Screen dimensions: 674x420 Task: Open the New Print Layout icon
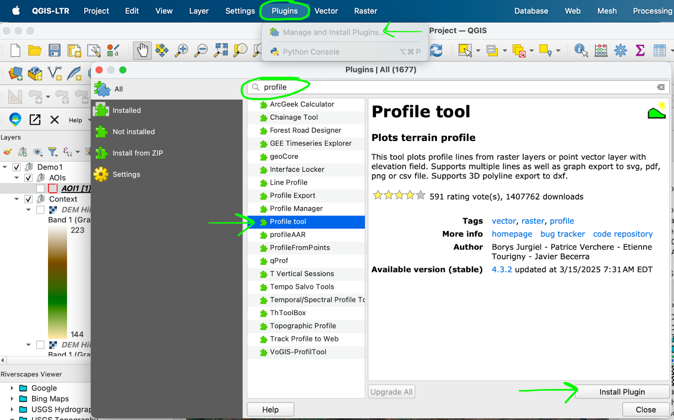pyautogui.click(x=74, y=51)
